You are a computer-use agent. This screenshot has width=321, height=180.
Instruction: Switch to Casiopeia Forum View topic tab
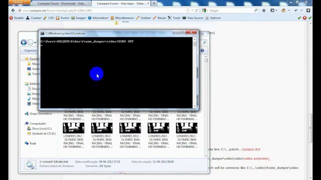click(121, 3)
